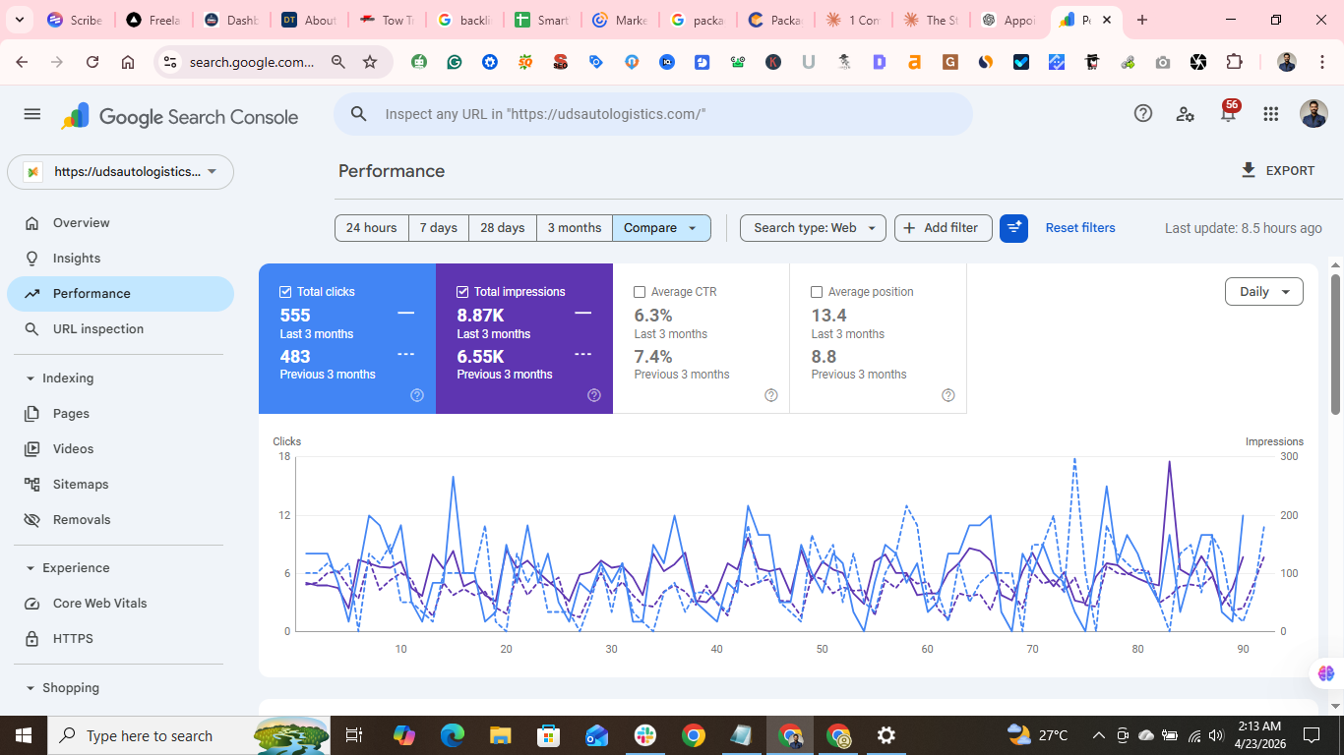Uncheck the Total clicks checkbox

(x=285, y=292)
